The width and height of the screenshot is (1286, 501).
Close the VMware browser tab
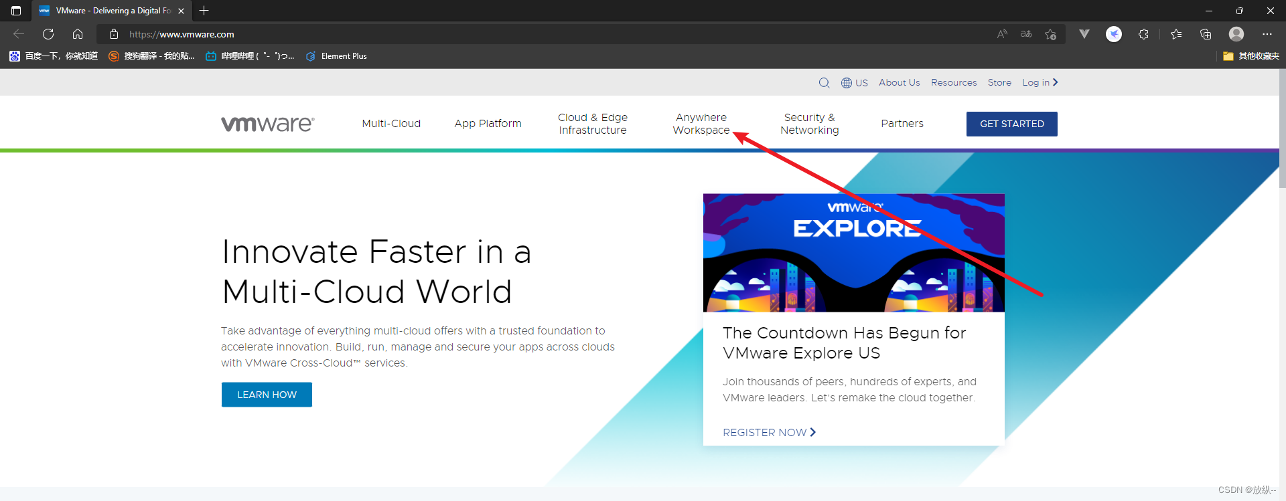click(181, 11)
